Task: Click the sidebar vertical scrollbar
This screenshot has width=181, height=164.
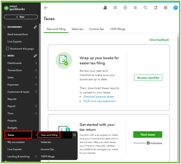Action: 40,77
